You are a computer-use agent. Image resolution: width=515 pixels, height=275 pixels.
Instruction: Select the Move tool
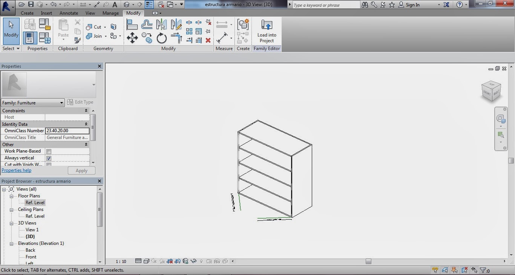point(132,38)
